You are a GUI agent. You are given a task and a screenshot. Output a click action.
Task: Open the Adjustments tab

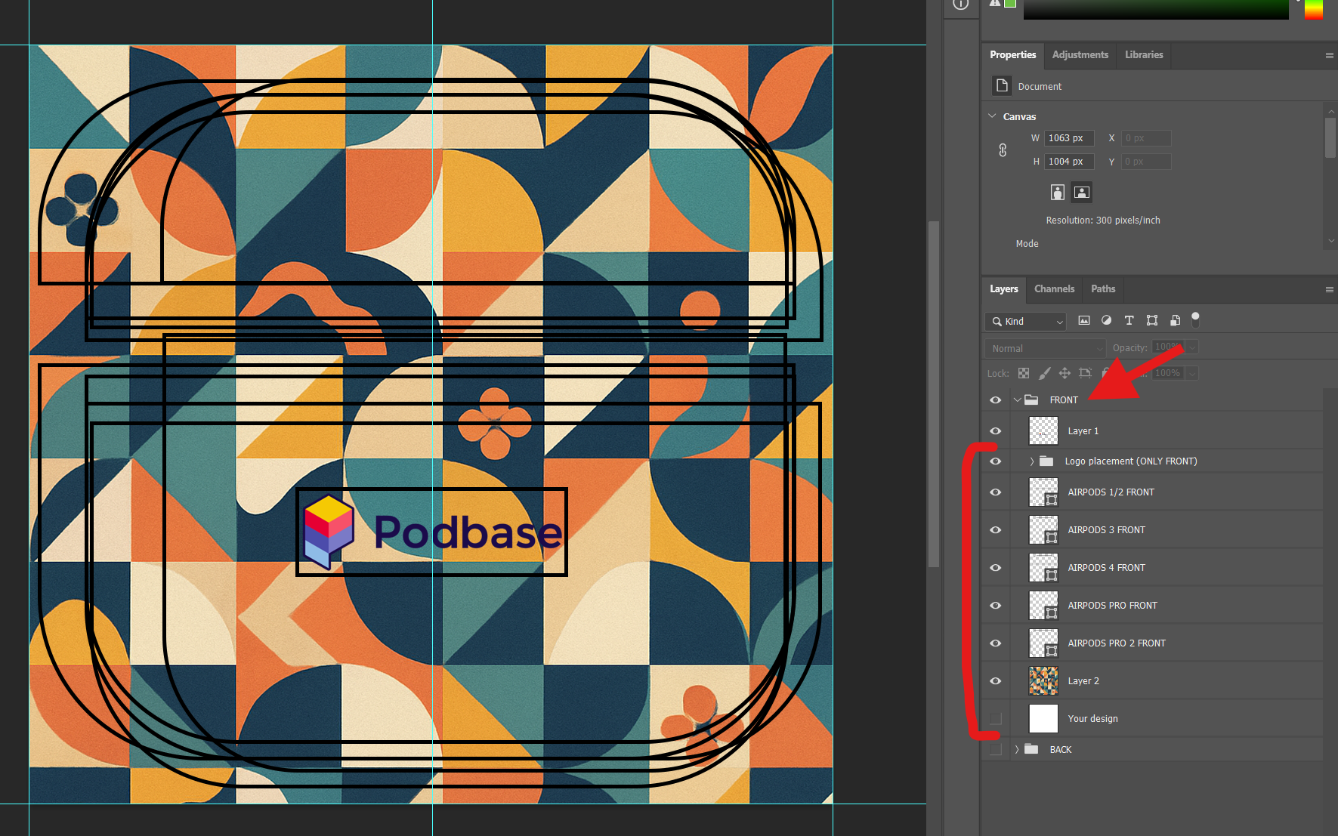click(1080, 55)
